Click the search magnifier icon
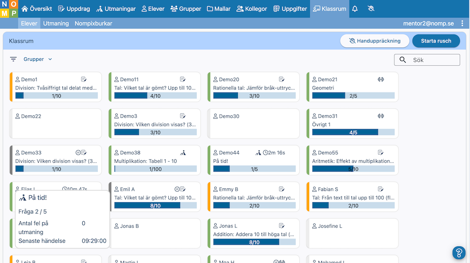 pyautogui.click(x=403, y=60)
